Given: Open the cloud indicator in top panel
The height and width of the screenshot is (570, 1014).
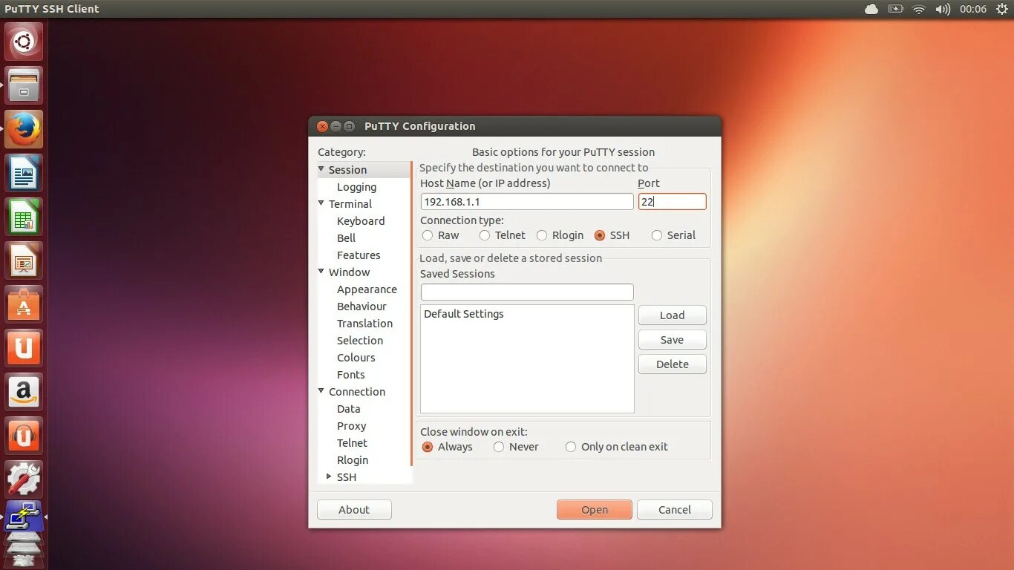Looking at the screenshot, I should (871, 9).
